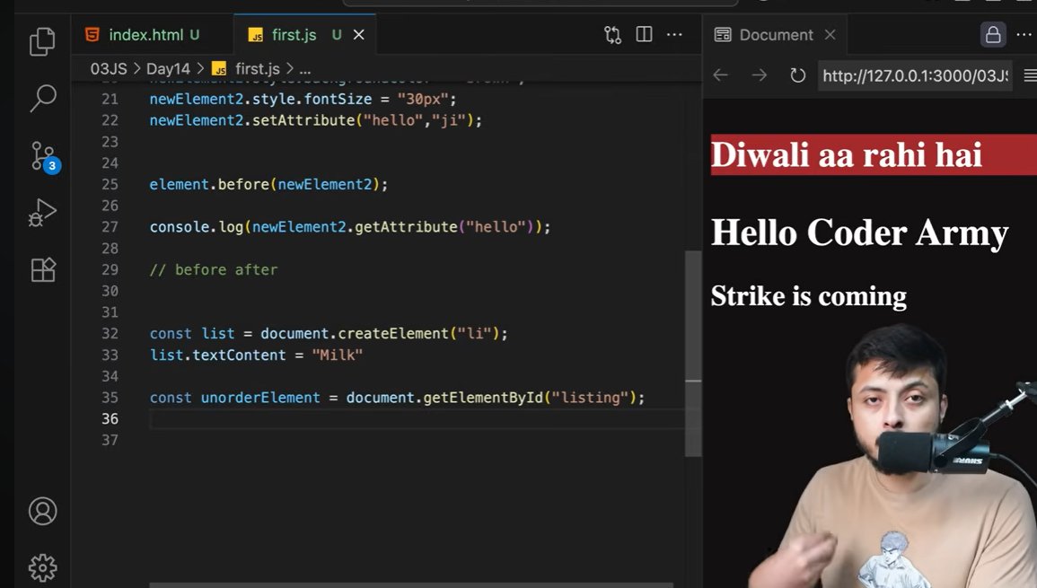Image resolution: width=1037 pixels, height=588 pixels.
Task: Open Source Control view with 3 badge
Action: click(44, 157)
